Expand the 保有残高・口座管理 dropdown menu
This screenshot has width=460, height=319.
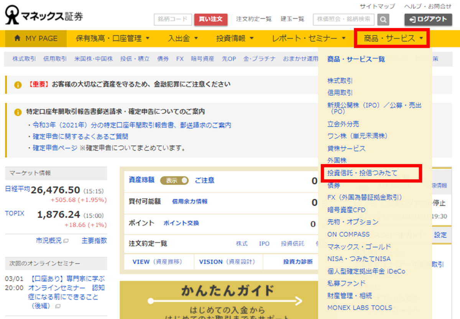point(112,38)
